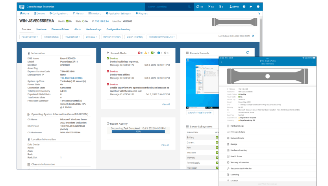This screenshot has width=328, height=186.
Task: Refresh the Remote Console preview
Action: point(247,52)
